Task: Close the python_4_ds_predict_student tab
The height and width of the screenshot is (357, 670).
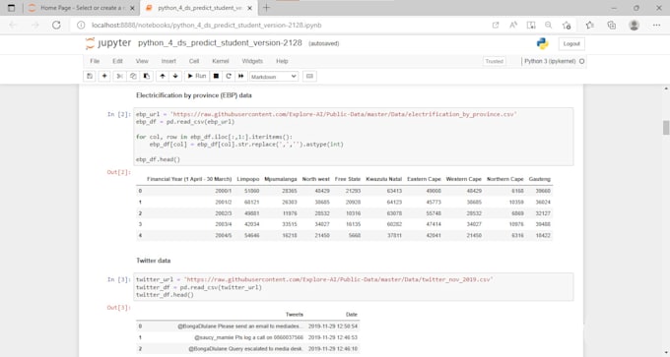Action: pos(249,8)
